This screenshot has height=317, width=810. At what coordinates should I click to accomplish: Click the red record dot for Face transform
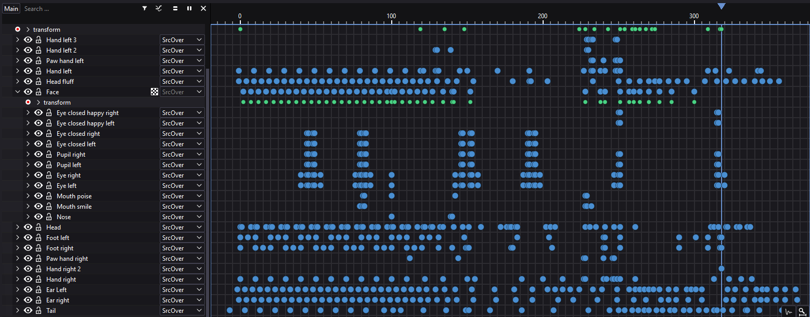(28, 103)
